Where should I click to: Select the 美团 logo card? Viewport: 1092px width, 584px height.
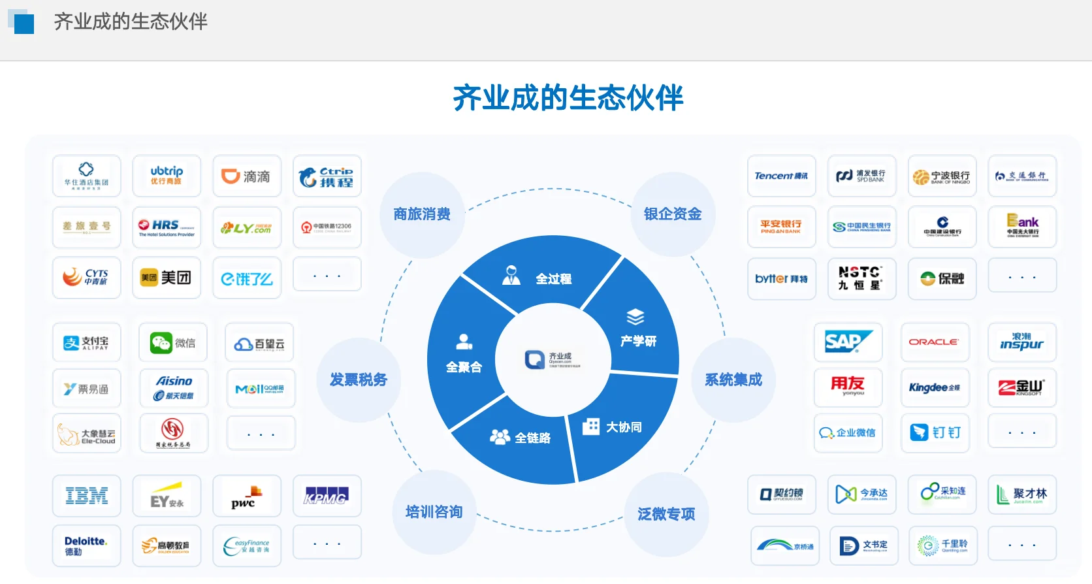pos(167,278)
